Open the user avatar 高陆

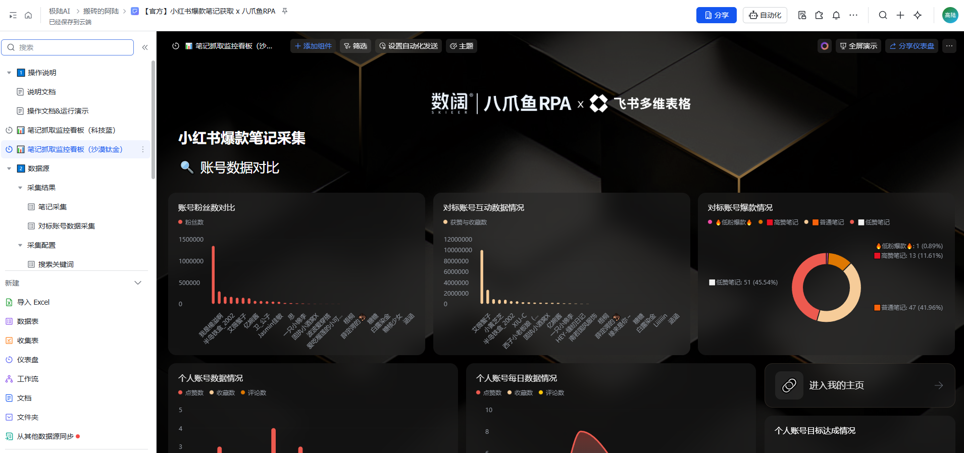(x=950, y=15)
